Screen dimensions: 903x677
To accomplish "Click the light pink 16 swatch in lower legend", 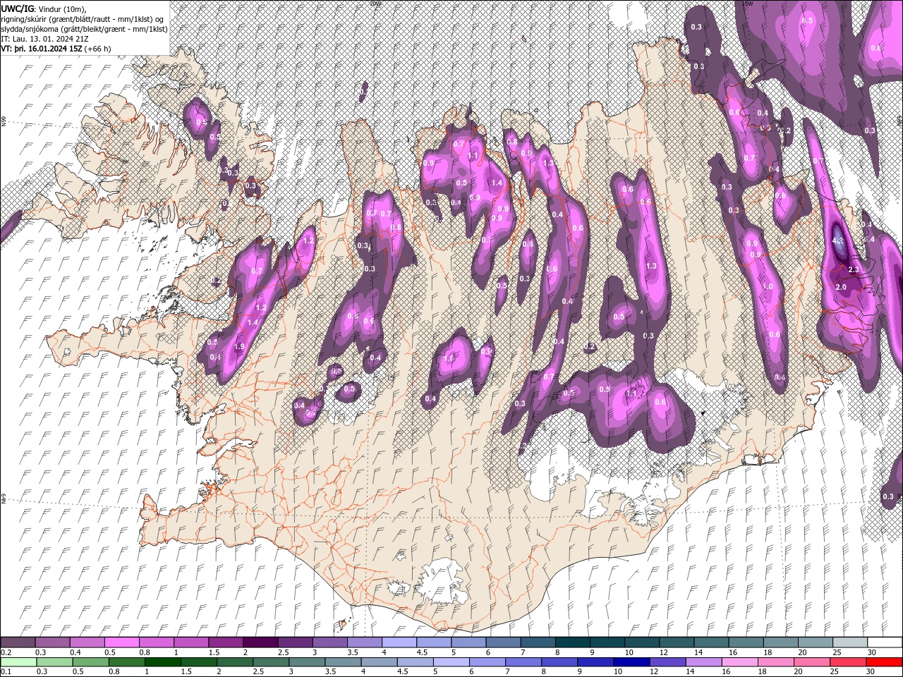I will (740, 662).
